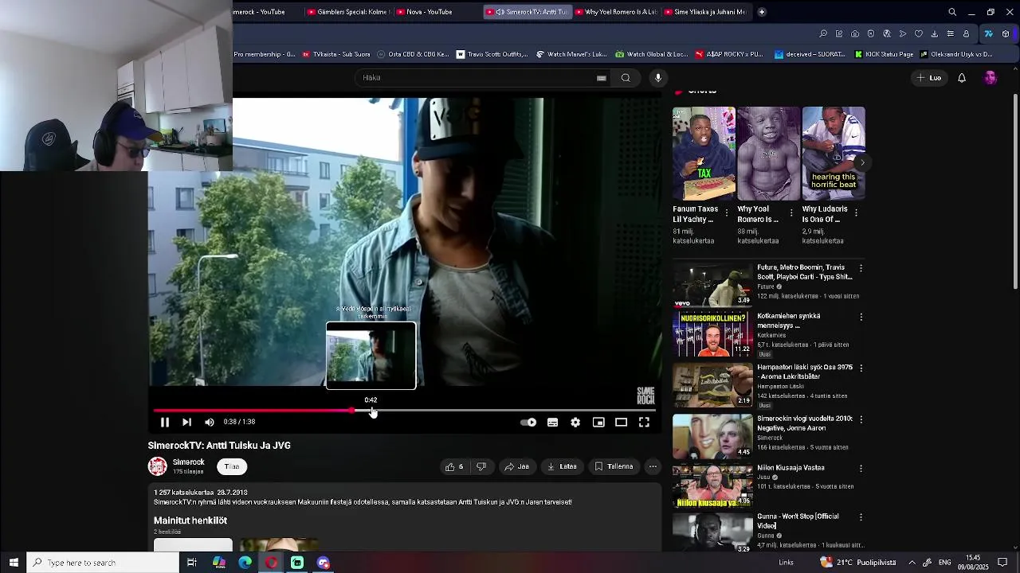Select the SimerockTV: Antti Tuisku tab
Image resolution: width=1020 pixels, height=573 pixels.
(x=528, y=12)
